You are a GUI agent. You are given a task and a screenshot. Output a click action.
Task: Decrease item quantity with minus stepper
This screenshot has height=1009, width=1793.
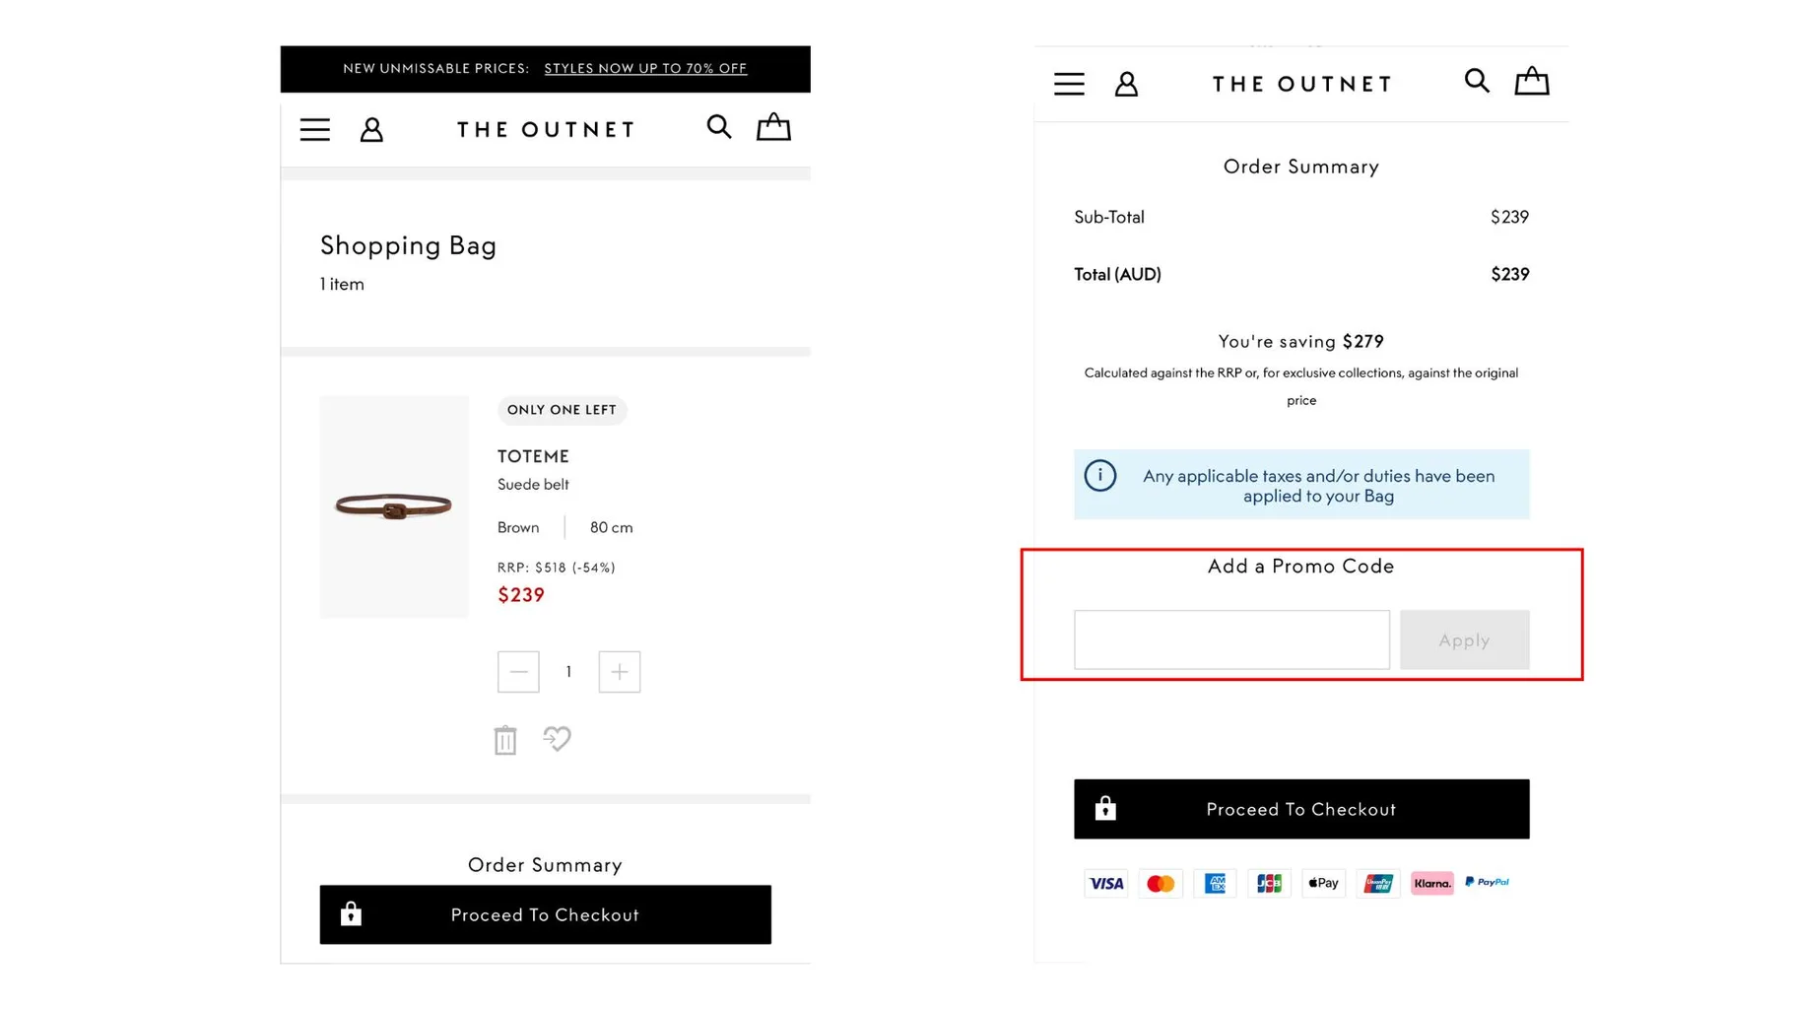518,671
